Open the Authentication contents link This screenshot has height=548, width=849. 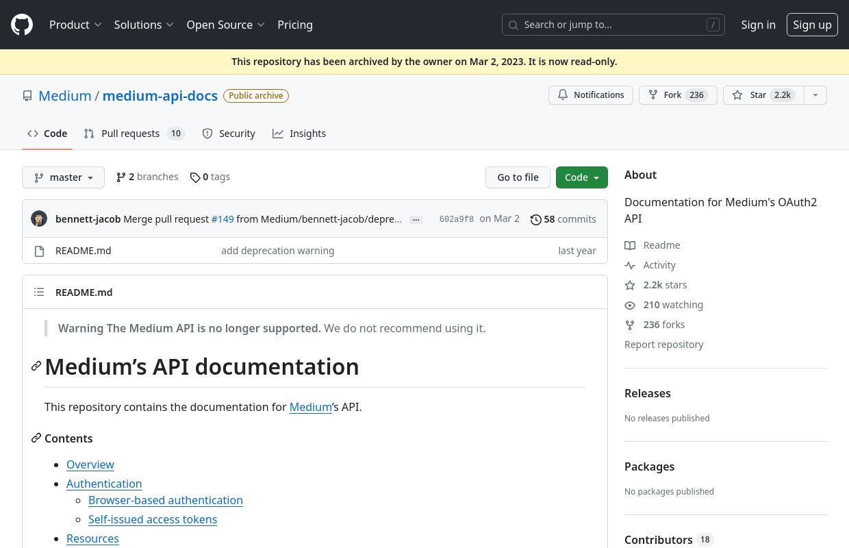[x=104, y=484]
